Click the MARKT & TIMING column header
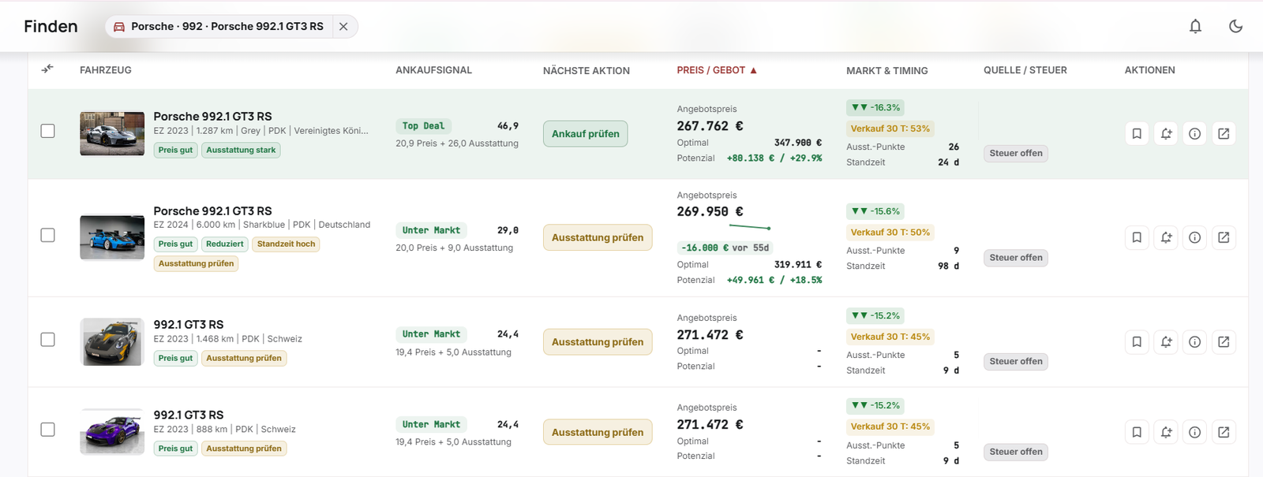The height and width of the screenshot is (477, 1263). click(887, 71)
